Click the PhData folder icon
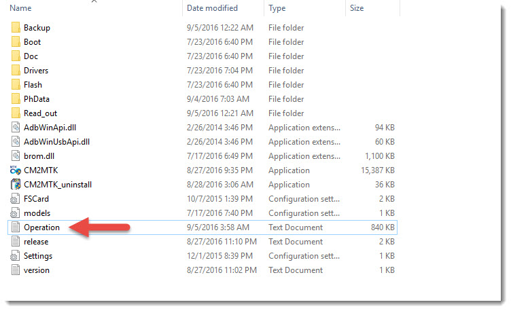 (x=16, y=99)
